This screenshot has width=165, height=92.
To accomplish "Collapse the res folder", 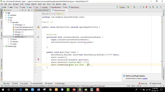I will point(6,20).
